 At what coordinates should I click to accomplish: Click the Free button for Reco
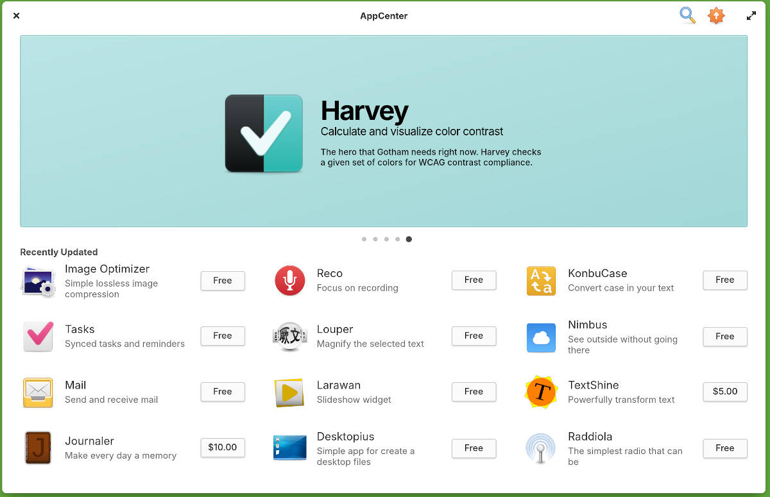click(474, 280)
